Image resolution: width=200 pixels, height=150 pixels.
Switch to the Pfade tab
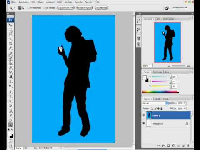click(166, 99)
